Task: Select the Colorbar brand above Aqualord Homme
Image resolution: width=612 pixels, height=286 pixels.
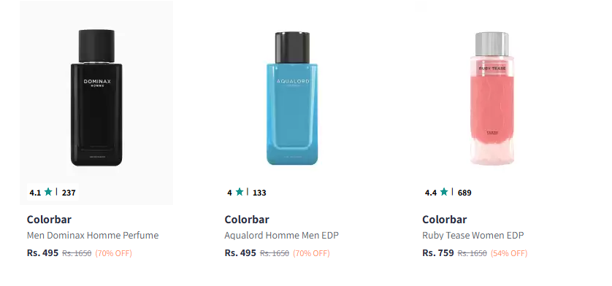Action: (247, 220)
